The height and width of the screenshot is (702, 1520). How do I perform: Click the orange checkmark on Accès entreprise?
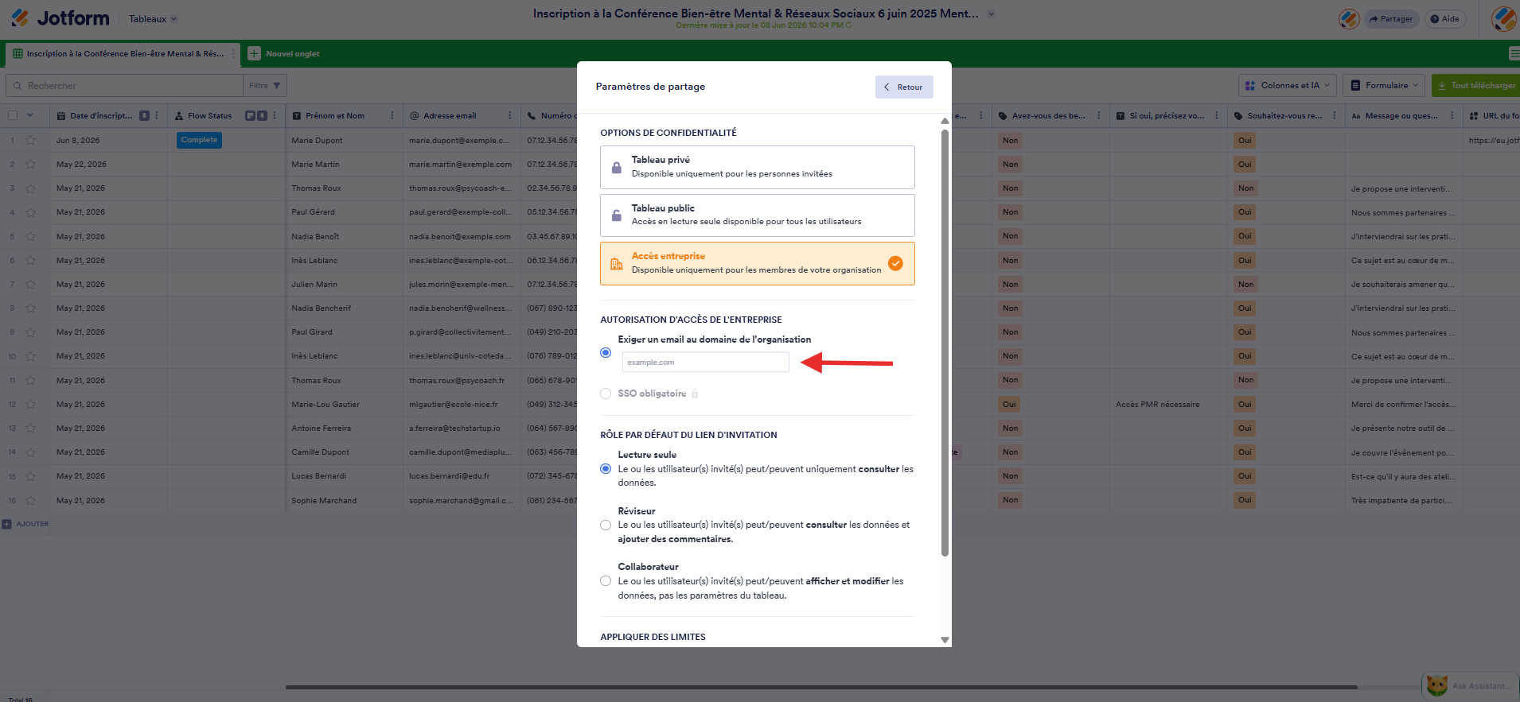[x=895, y=263]
